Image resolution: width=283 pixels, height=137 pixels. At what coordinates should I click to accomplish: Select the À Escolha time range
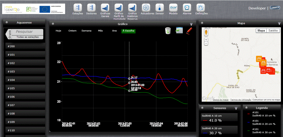point(128,31)
